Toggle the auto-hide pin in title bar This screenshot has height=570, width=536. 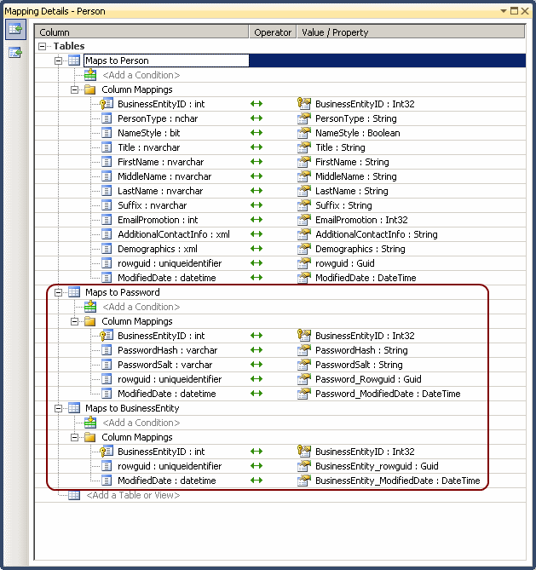(515, 10)
